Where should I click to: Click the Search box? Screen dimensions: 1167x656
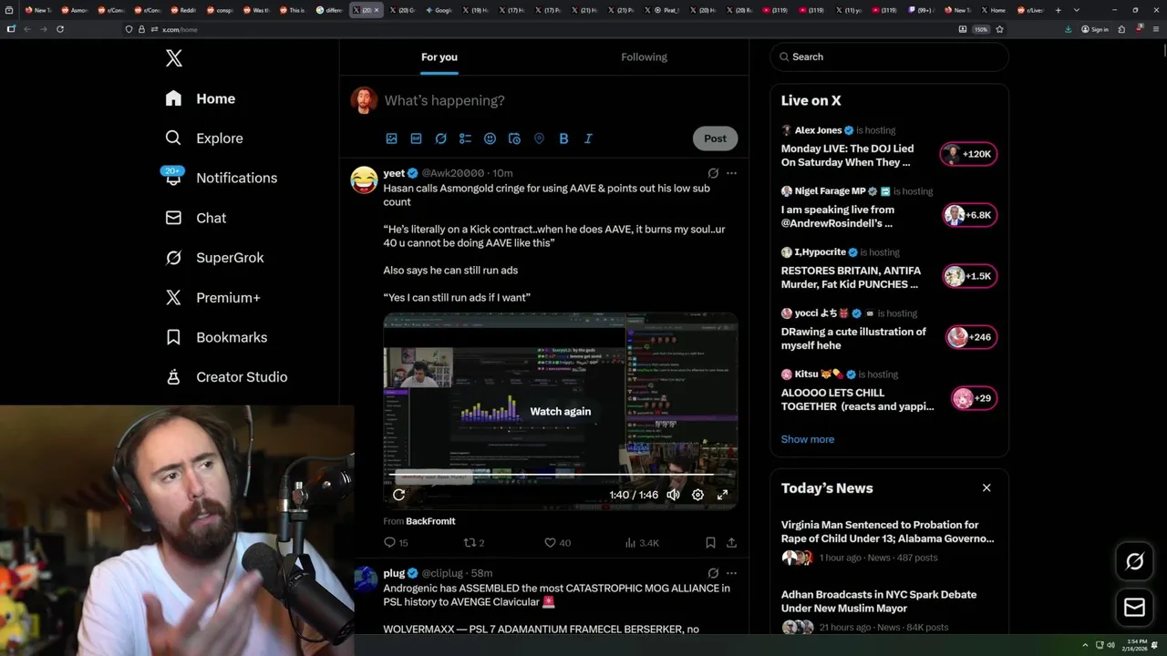pos(889,56)
